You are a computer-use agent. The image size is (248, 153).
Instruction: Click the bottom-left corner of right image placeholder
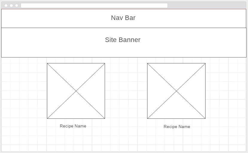click(147, 118)
